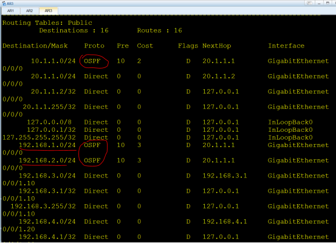Screen dimensions: 336x243
Task: Click destination 192.168.3.1/32
Action: (47, 191)
